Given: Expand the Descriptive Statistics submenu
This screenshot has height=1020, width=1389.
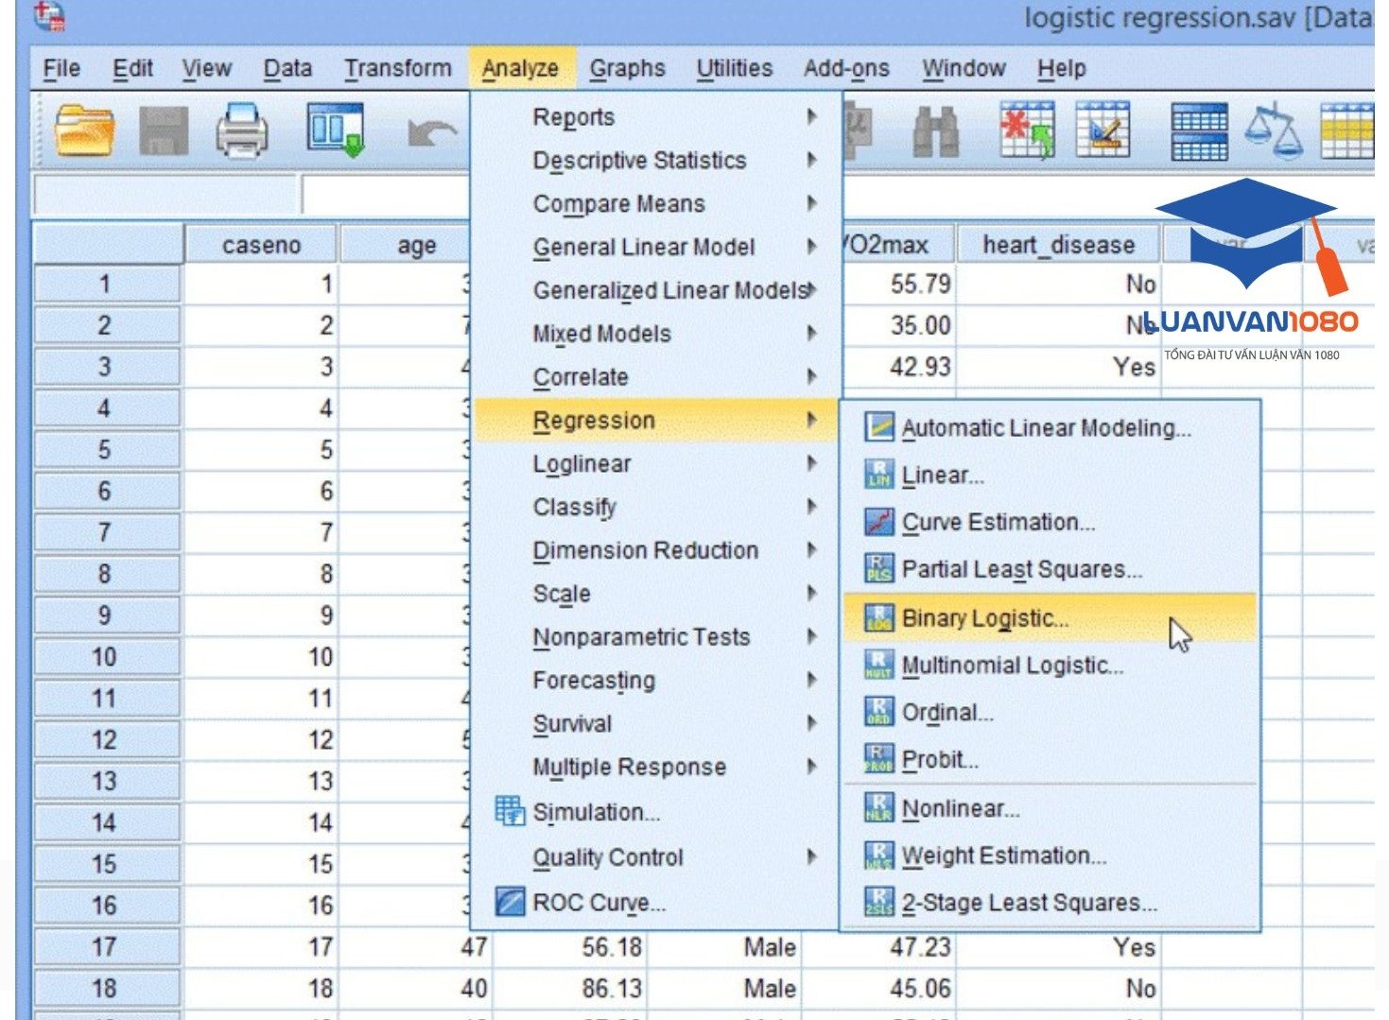Looking at the screenshot, I should pyautogui.click(x=639, y=161).
